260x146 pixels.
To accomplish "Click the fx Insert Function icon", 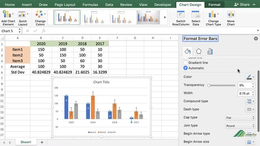I will 43,31.
